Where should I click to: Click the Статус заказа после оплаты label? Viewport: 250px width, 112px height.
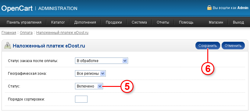click(x=33, y=61)
